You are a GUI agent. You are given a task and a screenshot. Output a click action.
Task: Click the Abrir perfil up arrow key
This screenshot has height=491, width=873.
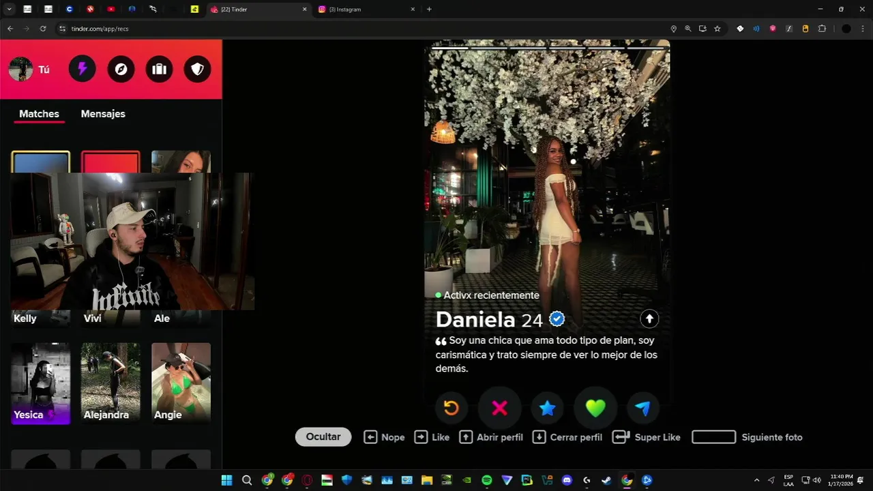coord(466,437)
